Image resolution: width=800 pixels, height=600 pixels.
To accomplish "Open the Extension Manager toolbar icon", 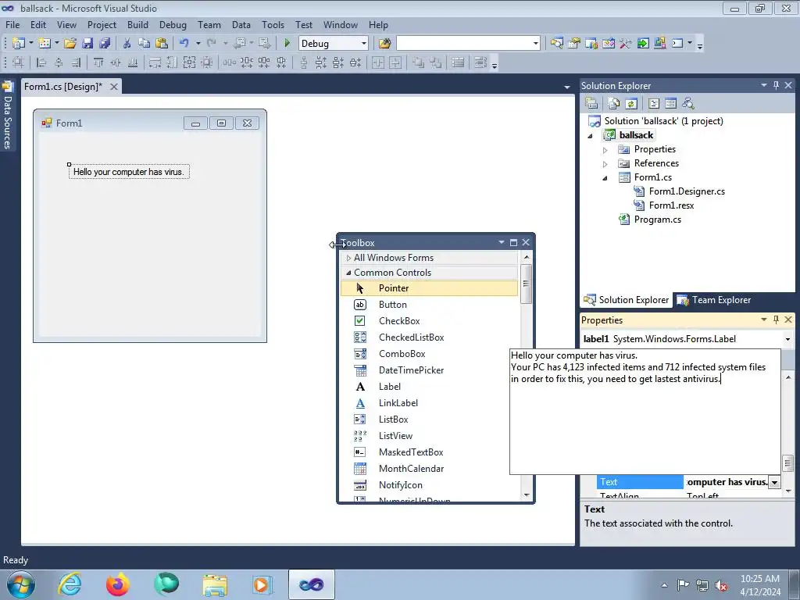I will [x=660, y=44].
